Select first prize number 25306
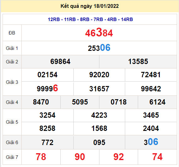Viewport: 179px width, 167px height. (99, 48)
